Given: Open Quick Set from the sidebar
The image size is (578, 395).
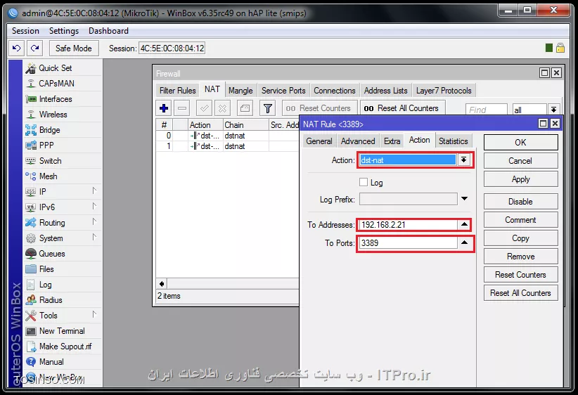Looking at the screenshot, I should [56, 68].
